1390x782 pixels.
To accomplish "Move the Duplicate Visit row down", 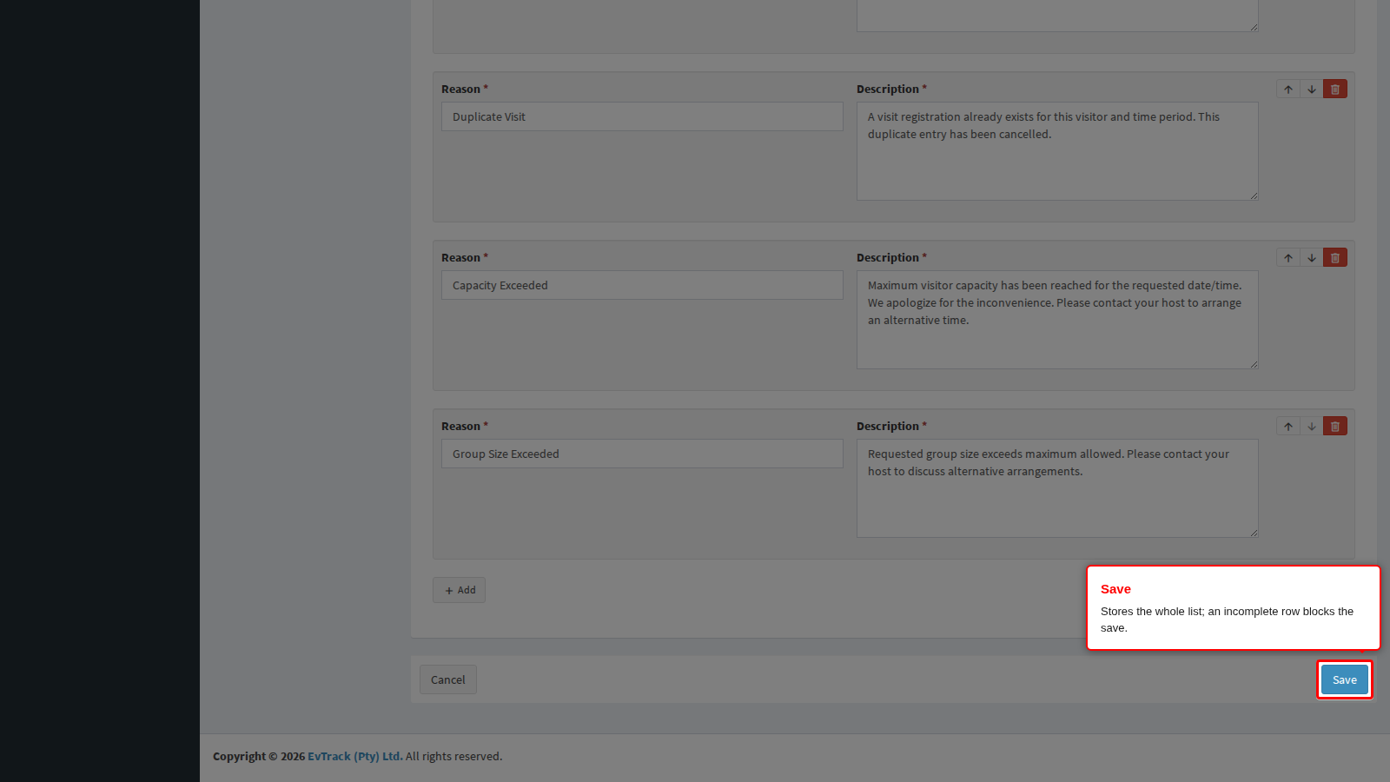I will point(1312,89).
